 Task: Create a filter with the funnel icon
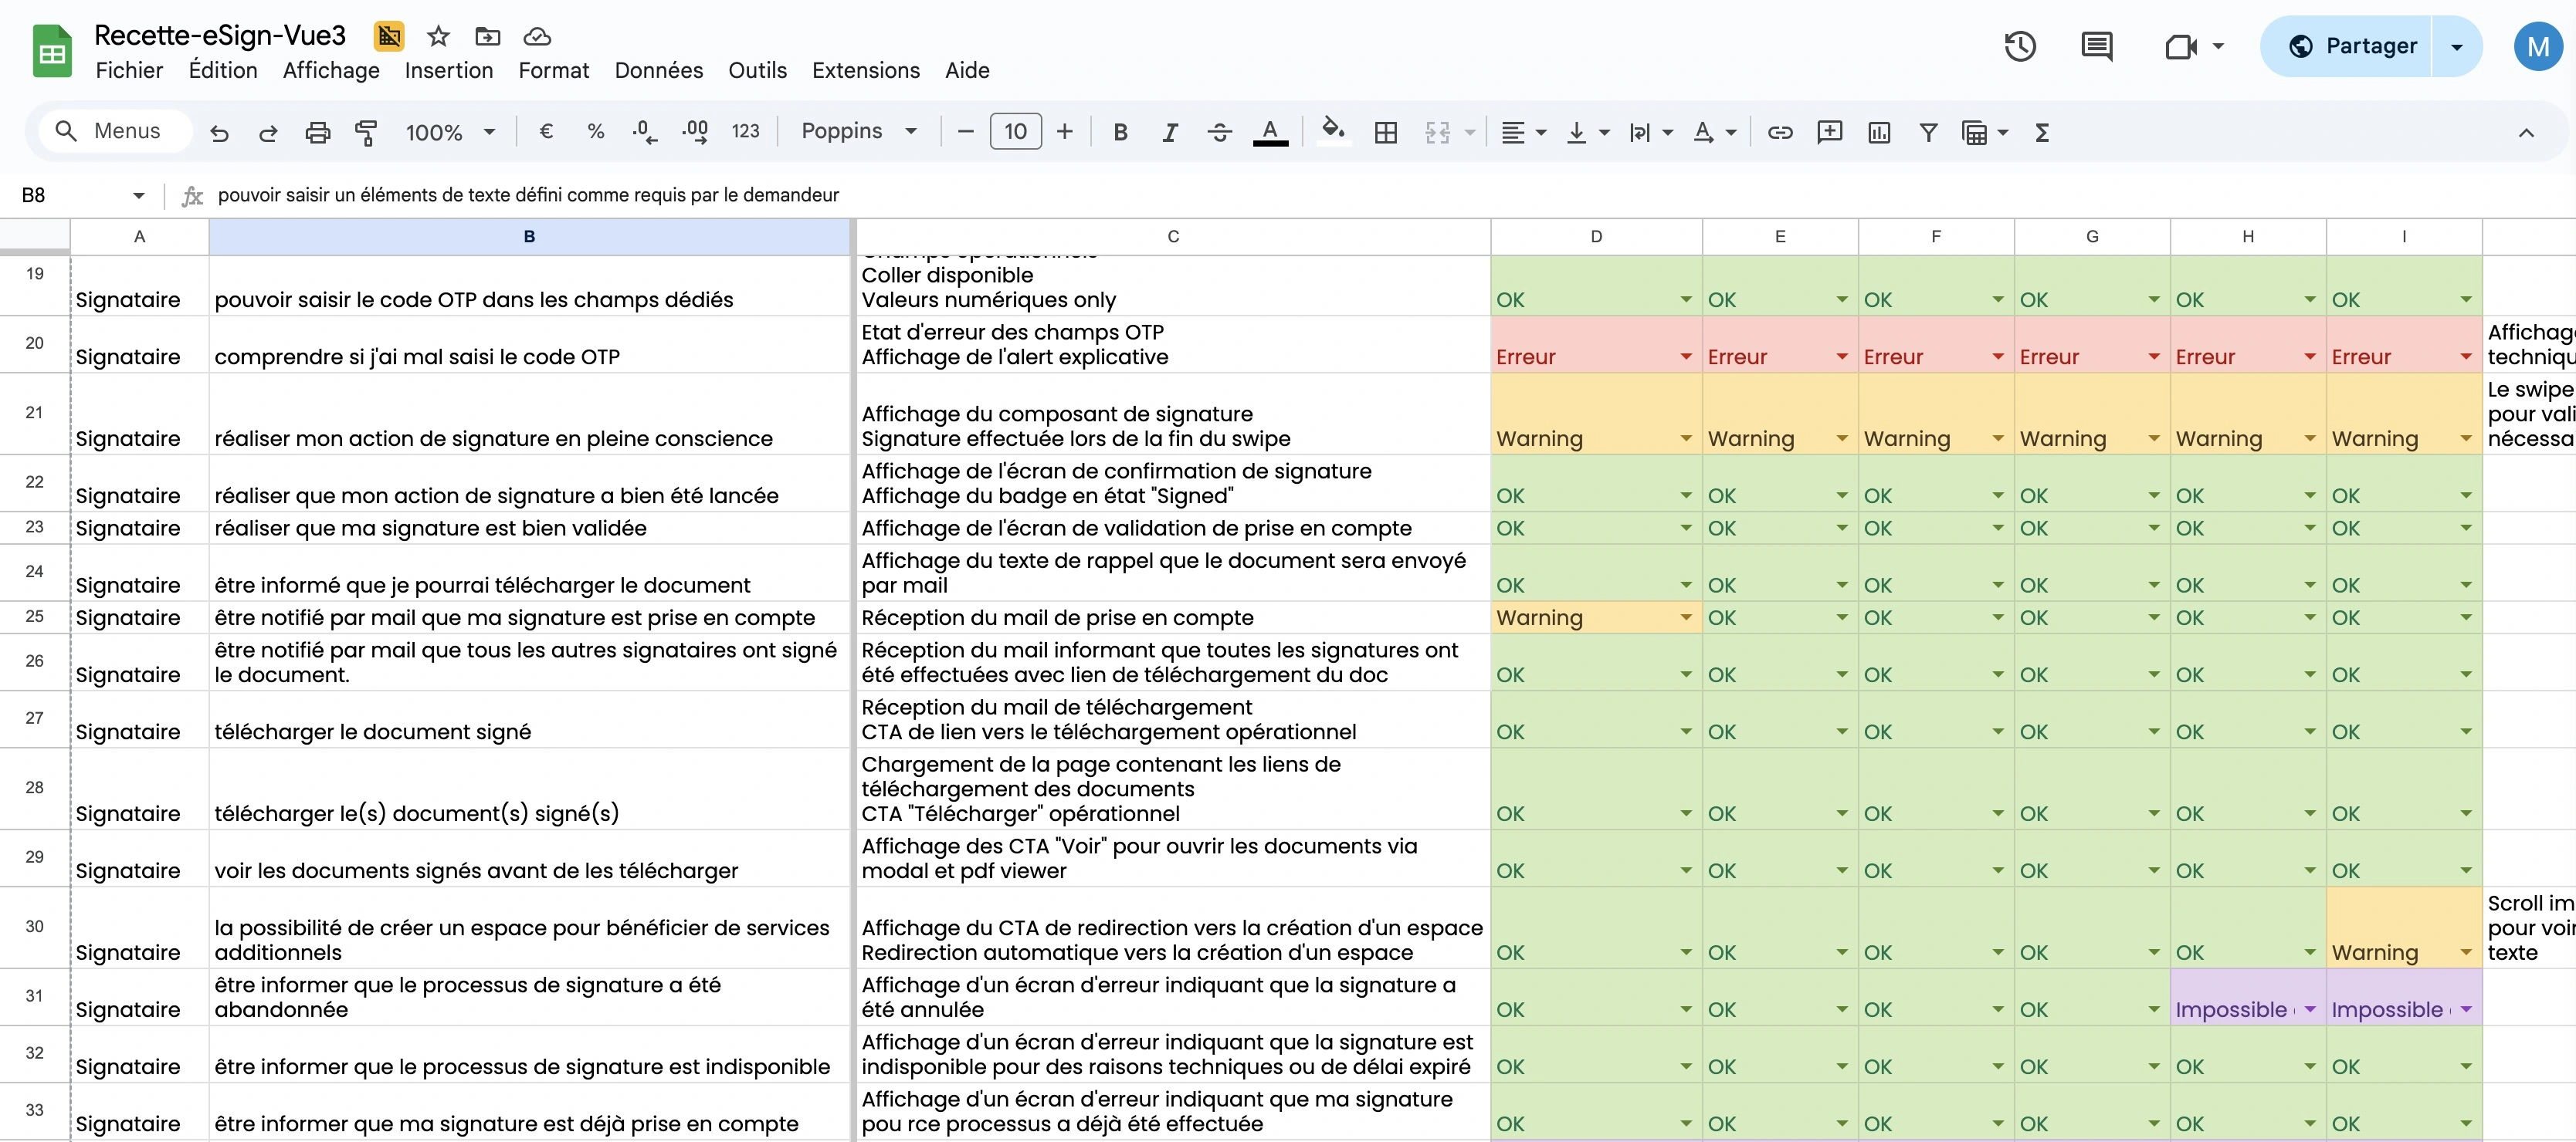pyautogui.click(x=1929, y=131)
